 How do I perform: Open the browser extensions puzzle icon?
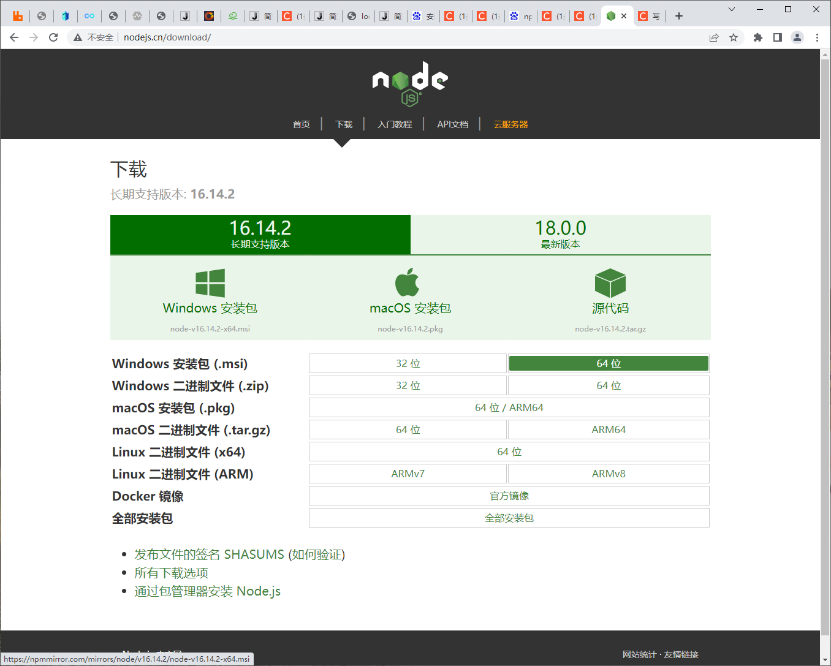(758, 37)
